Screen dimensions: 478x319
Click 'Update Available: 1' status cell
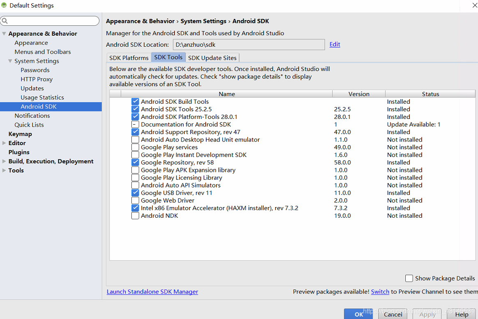tap(414, 124)
